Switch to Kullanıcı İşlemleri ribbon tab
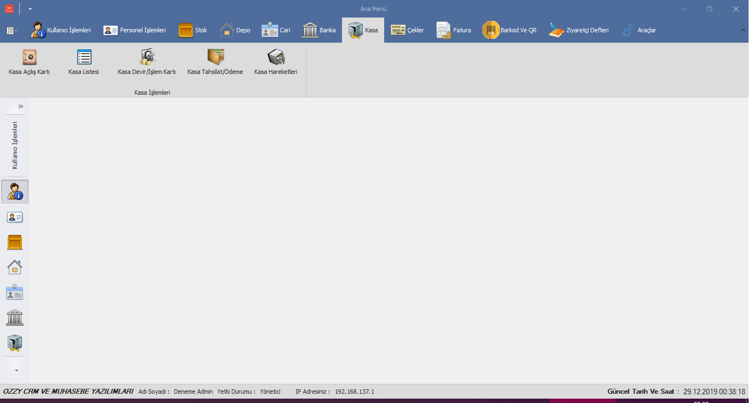 coord(60,30)
